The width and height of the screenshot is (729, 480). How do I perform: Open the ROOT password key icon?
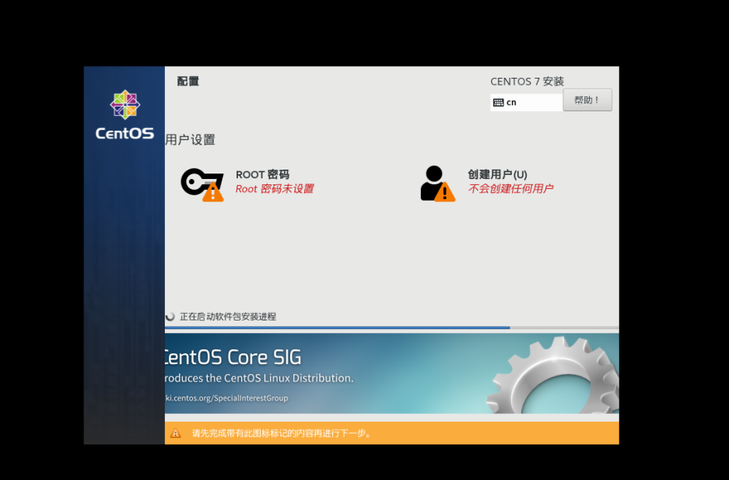coord(202,184)
